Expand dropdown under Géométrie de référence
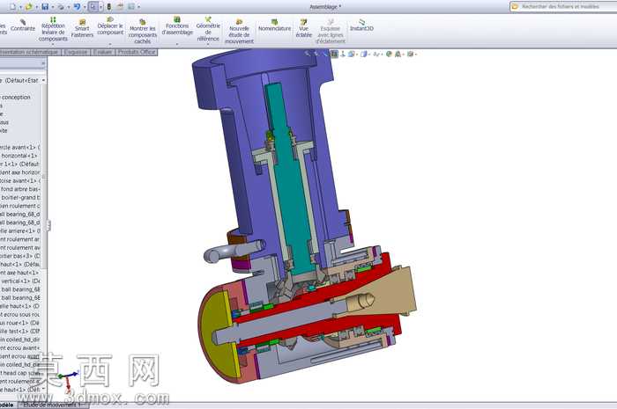Screen dimensions: 617x409 (x=208, y=44)
